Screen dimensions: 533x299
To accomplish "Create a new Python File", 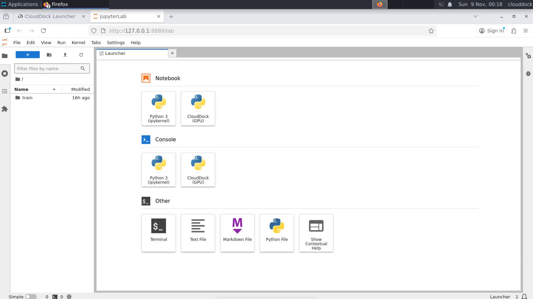I will pyautogui.click(x=277, y=233).
